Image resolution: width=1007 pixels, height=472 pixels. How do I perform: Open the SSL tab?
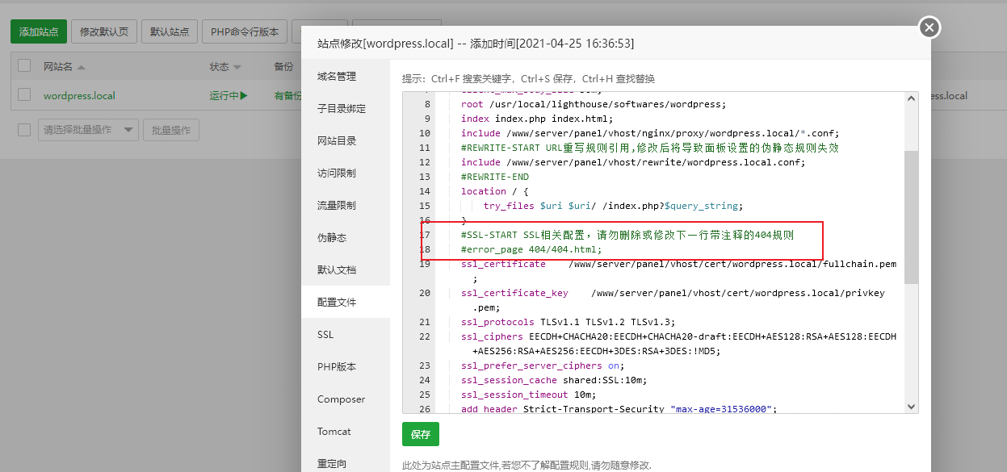click(346, 334)
